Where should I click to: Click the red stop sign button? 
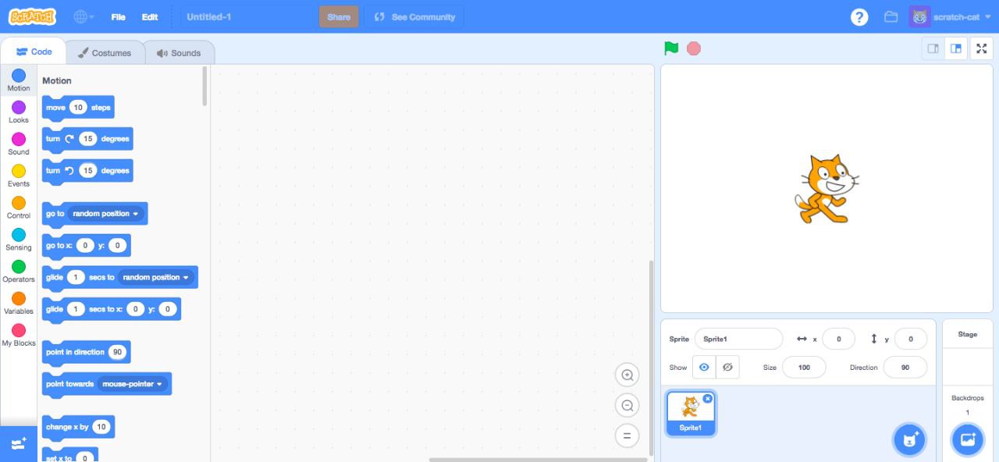694,48
